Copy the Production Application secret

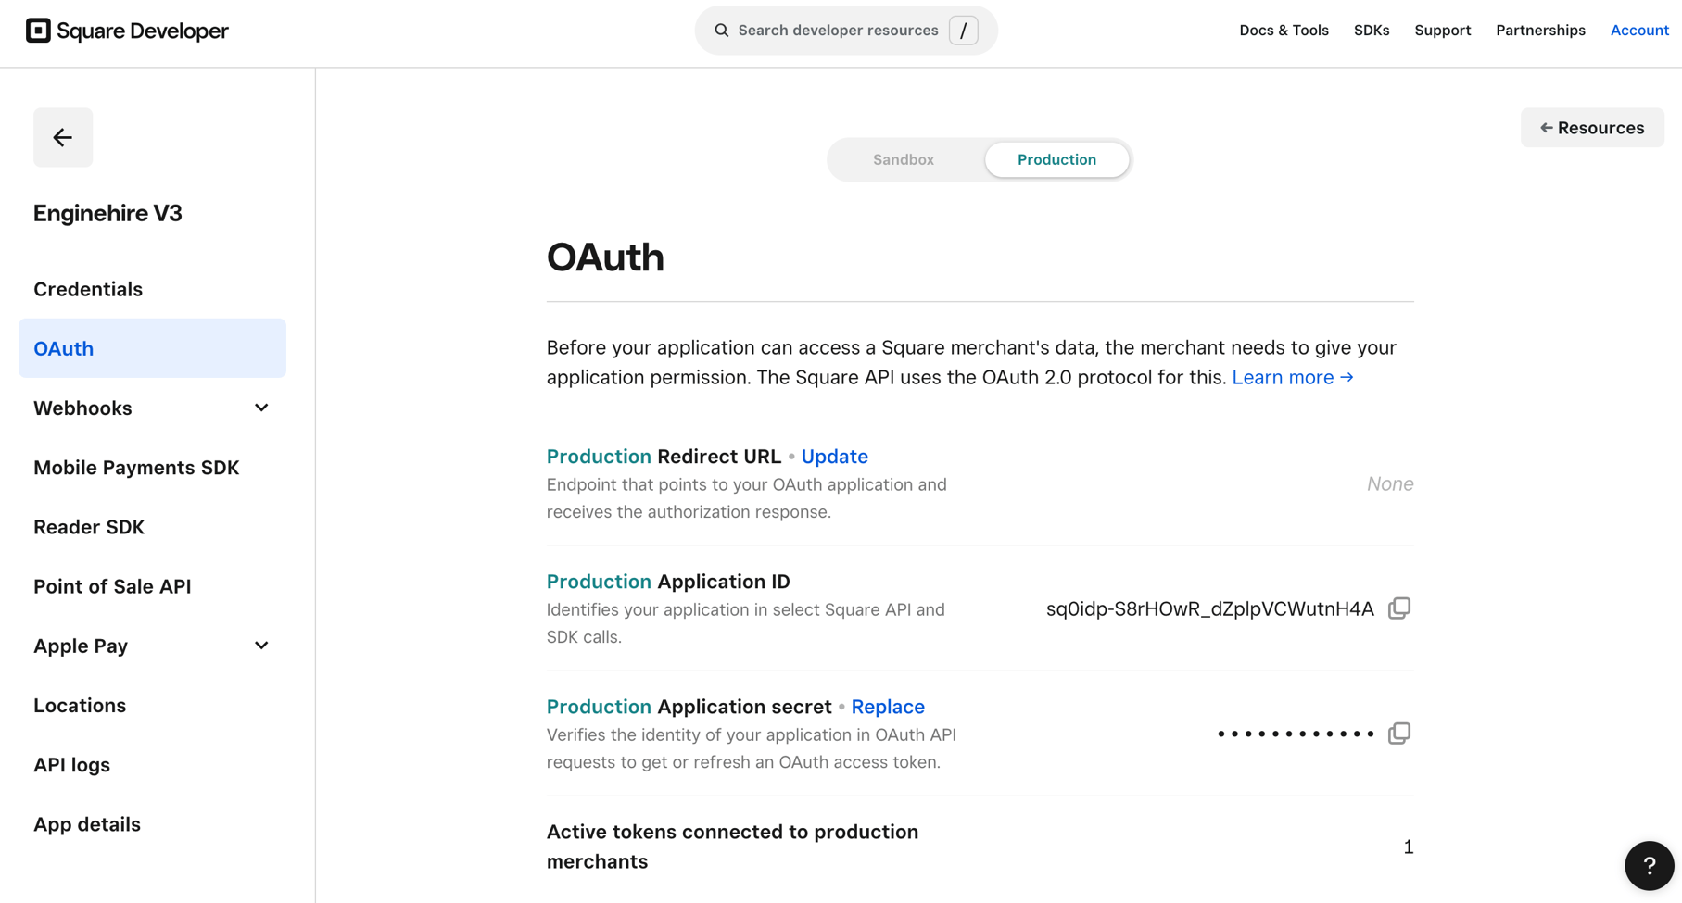click(x=1398, y=734)
